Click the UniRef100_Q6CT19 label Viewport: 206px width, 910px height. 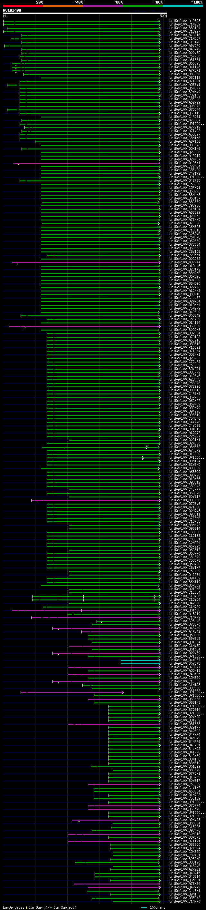click(x=185, y=78)
